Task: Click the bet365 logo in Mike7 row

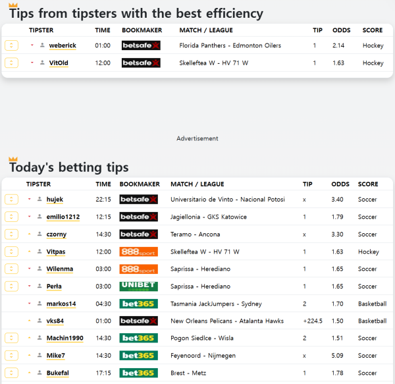Action: pyautogui.click(x=138, y=356)
